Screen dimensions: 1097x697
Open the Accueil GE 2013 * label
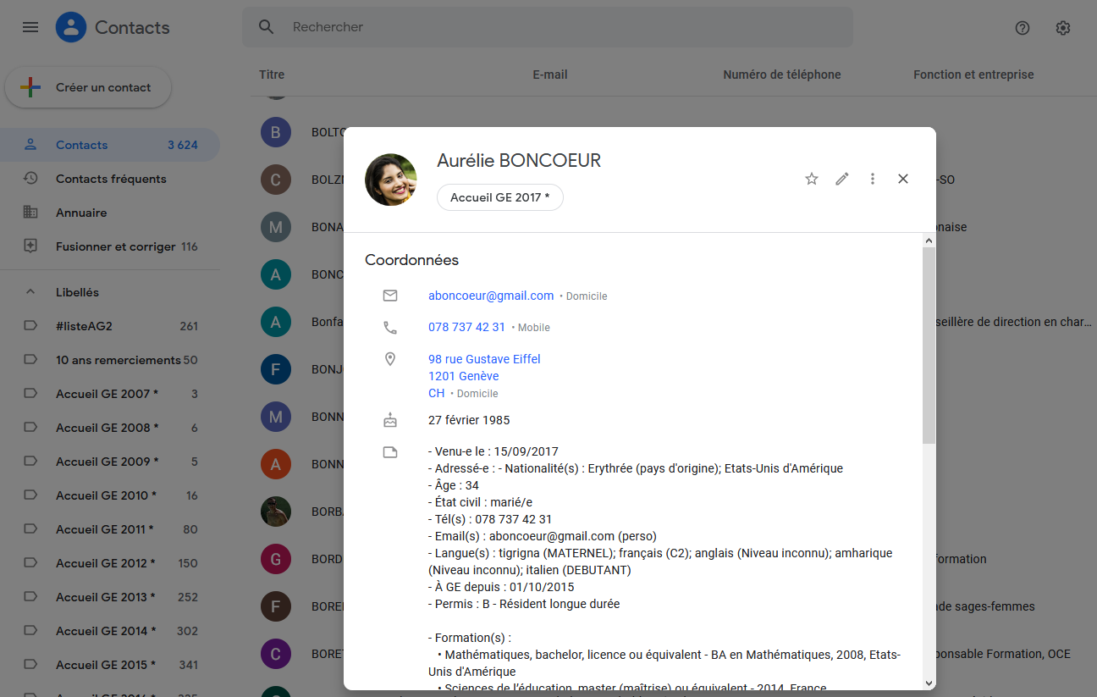tap(110, 597)
